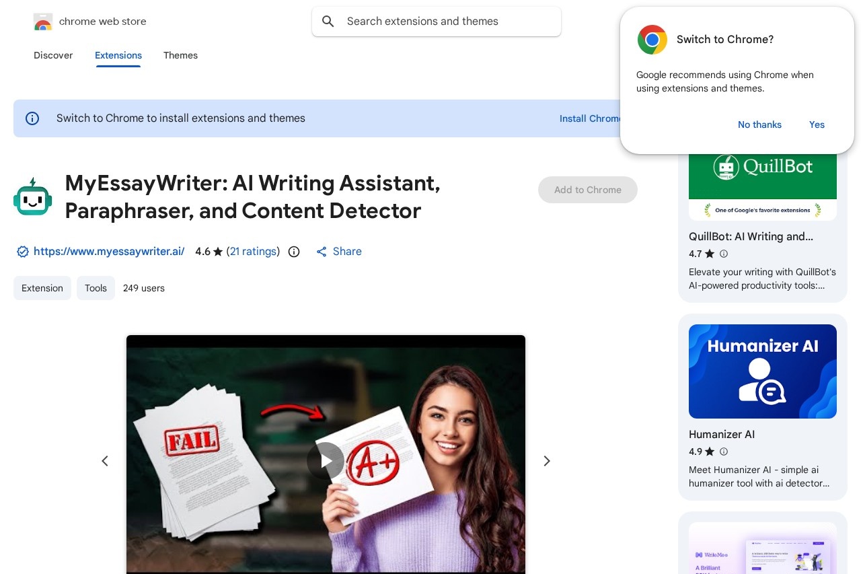Open the Discover tab
This screenshot has width=861, height=574.
pyautogui.click(x=53, y=55)
